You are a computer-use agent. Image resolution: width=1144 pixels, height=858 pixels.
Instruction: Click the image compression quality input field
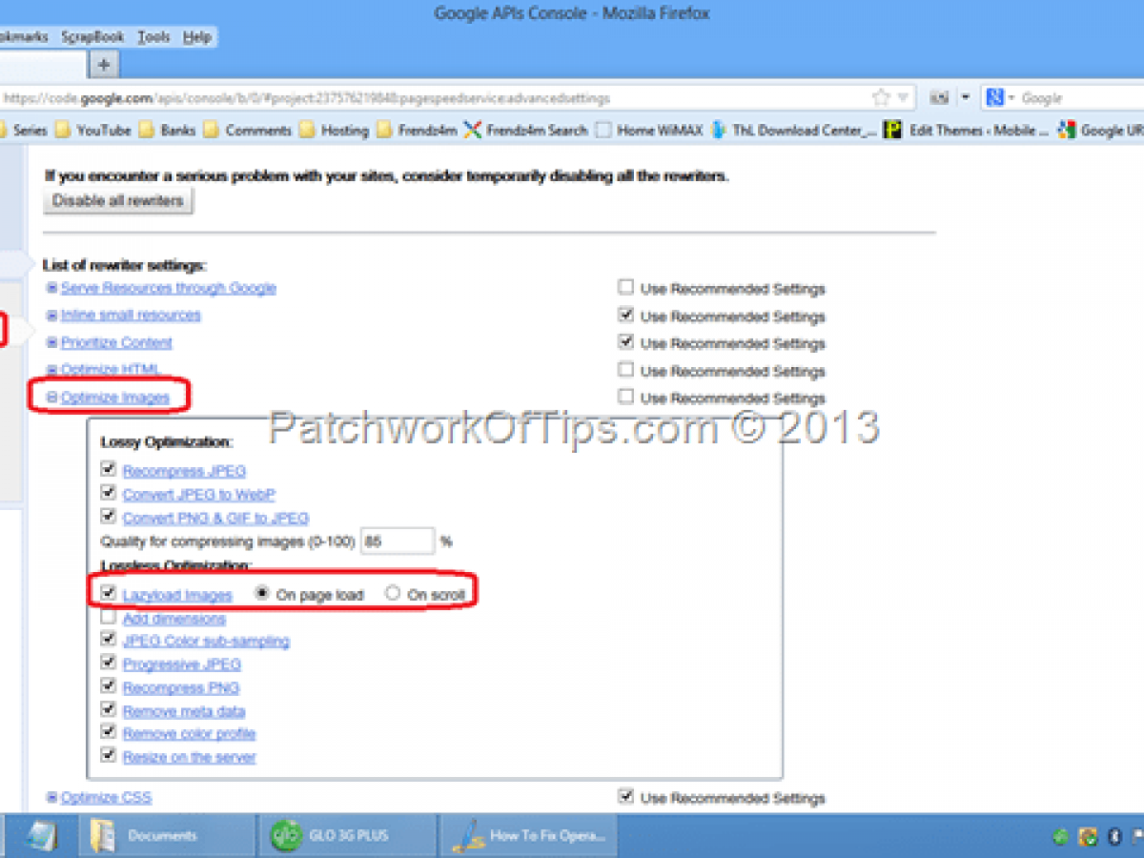(x=397, y=541)
